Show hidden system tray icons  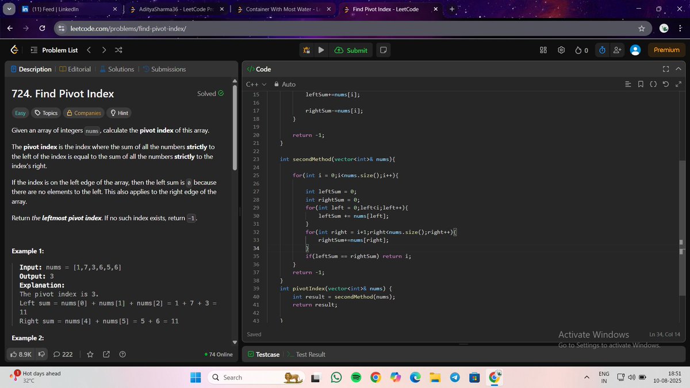[x=587, y=377]
